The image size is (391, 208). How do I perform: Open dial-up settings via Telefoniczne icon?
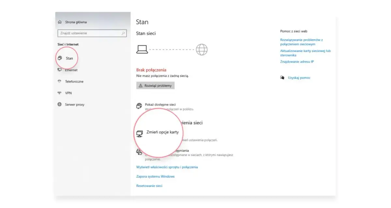60,81
